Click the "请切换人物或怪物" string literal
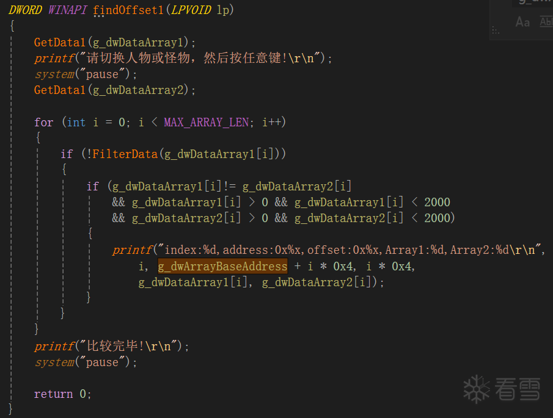 [x=208, y=59]
